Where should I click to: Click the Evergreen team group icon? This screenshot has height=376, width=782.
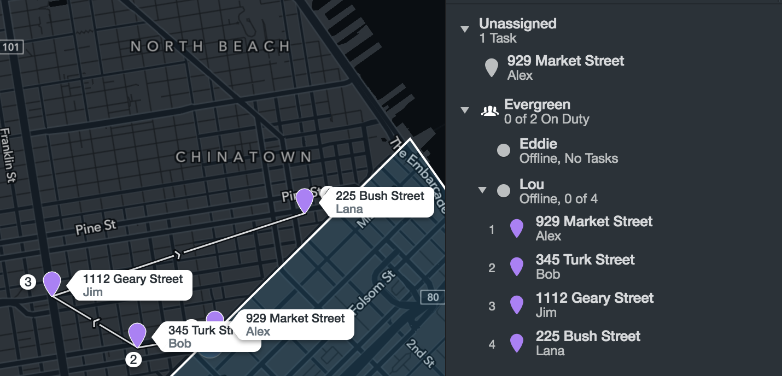click(489, 111)
